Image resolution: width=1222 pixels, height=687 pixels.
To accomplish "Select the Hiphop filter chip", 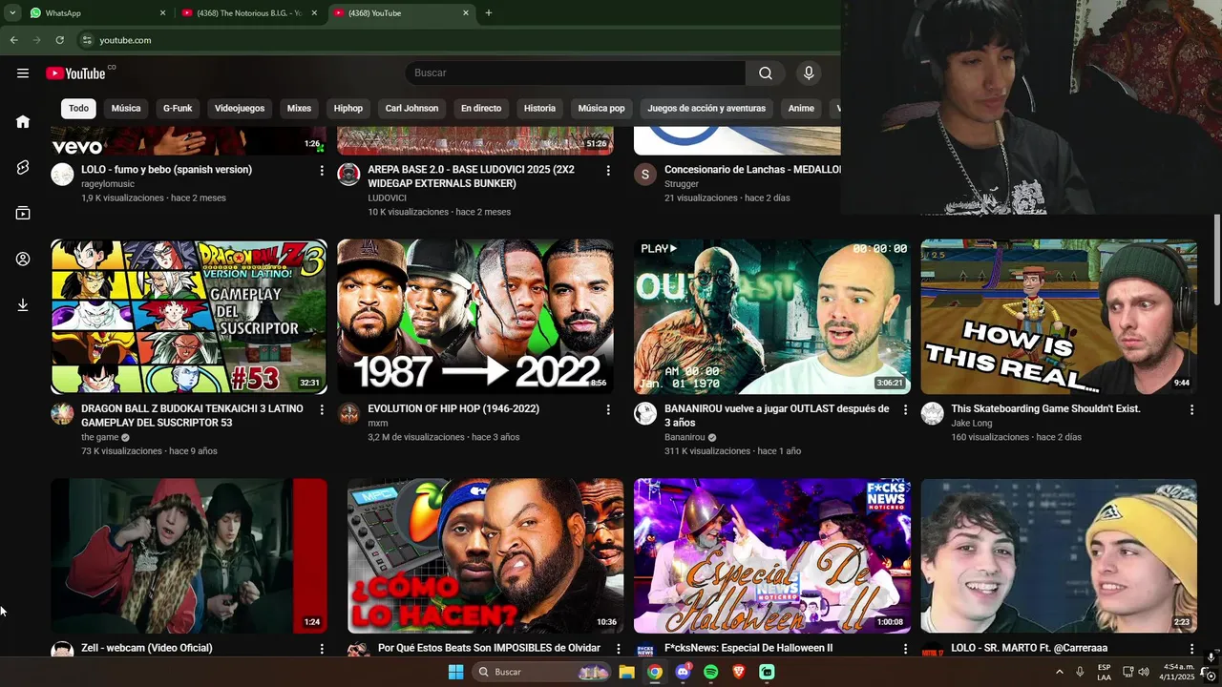I will point(348,109).
